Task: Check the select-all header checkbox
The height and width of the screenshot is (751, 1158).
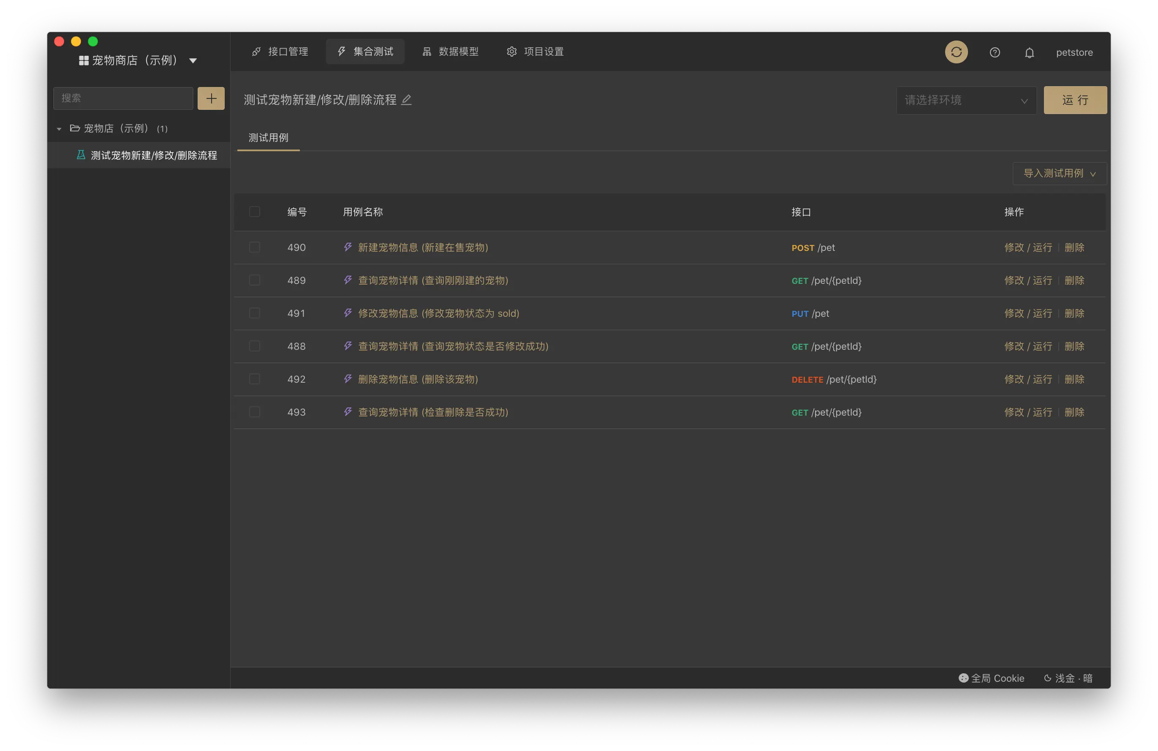Action: coord(255,212)
